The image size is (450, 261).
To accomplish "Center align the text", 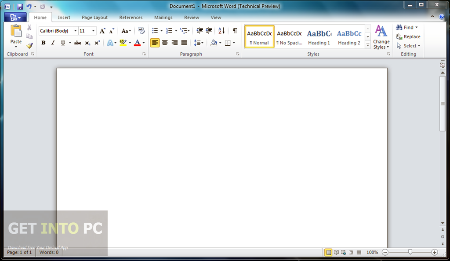I will 165,43.
